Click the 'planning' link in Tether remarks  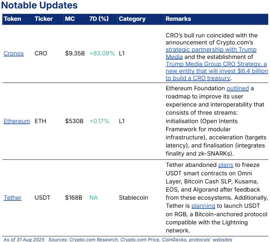pos(203,206)
